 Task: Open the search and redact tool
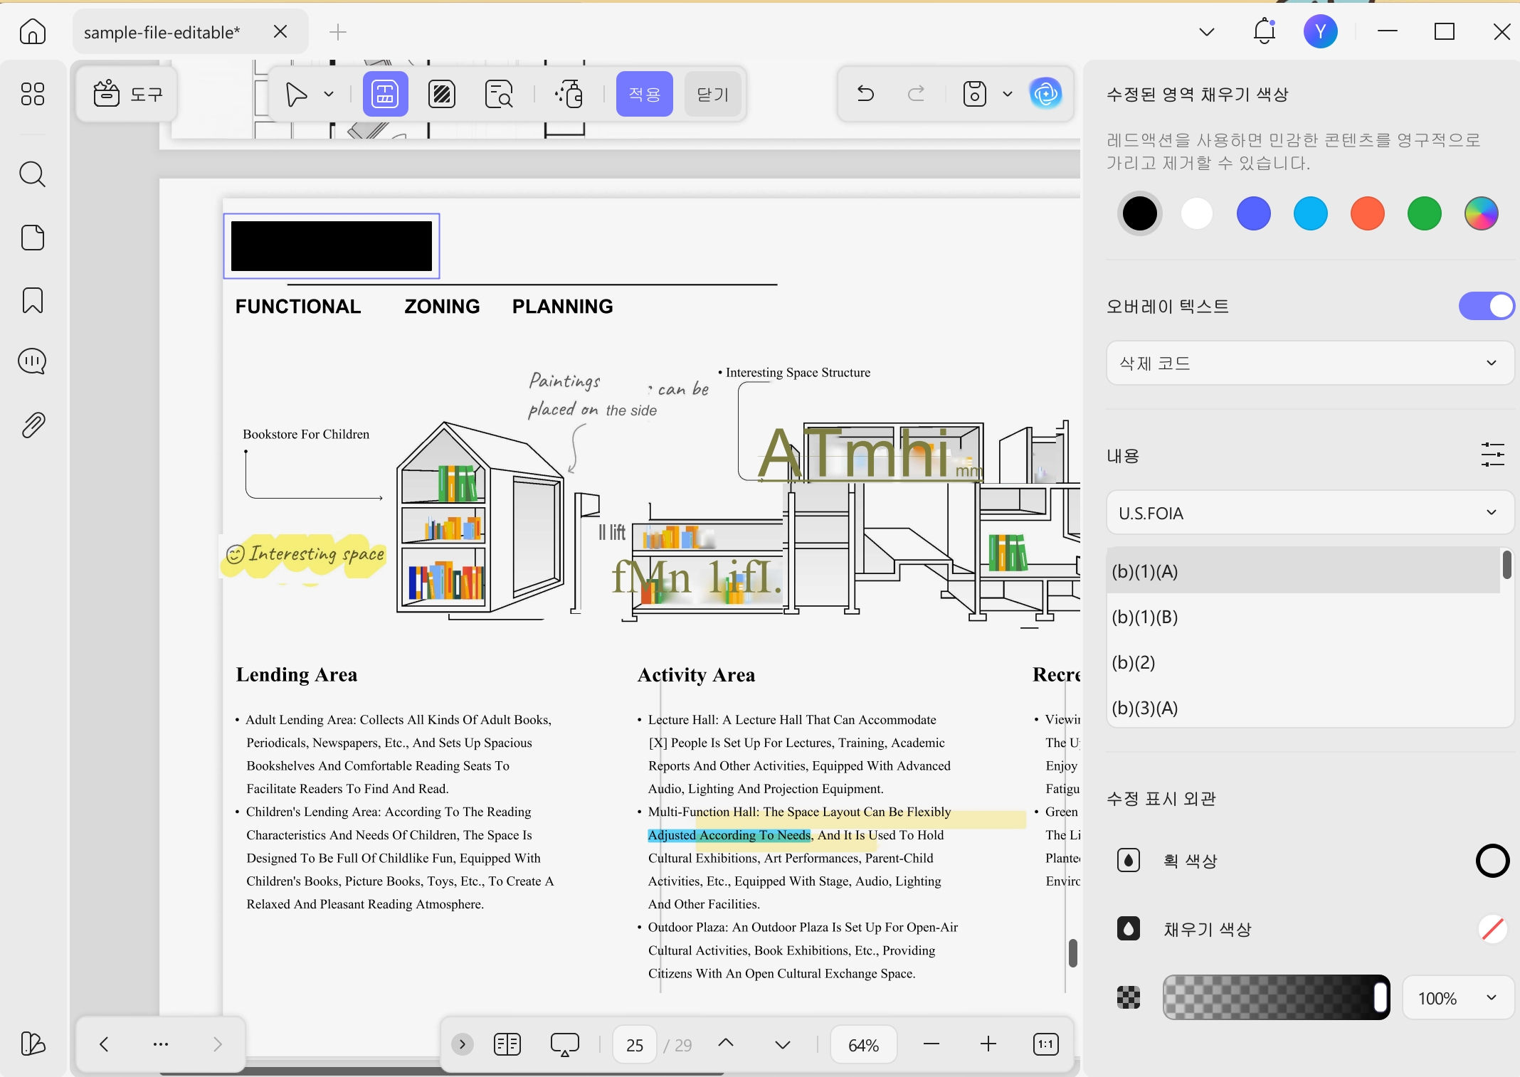pyautogui.click(x=499, y=94)
